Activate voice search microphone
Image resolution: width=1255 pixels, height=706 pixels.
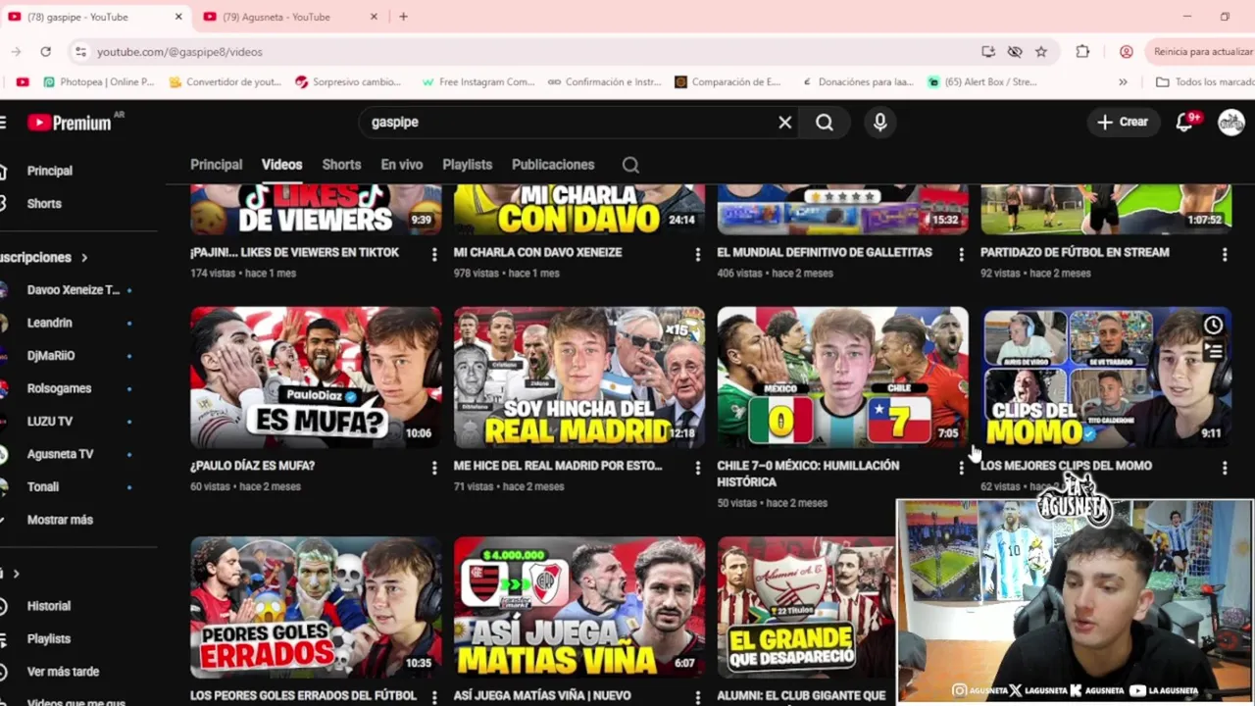pyautogui.click(x=879, y=123)
